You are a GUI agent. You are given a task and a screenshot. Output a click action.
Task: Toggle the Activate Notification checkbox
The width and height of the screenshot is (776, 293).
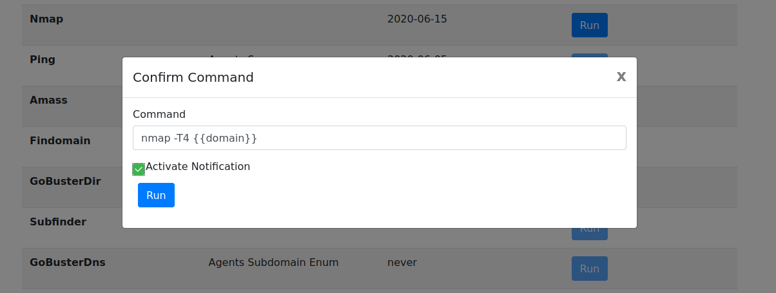tap(139, 169)
